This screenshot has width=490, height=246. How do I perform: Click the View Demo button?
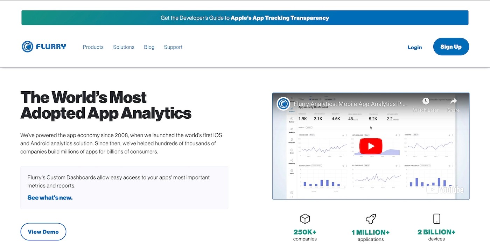43,232
